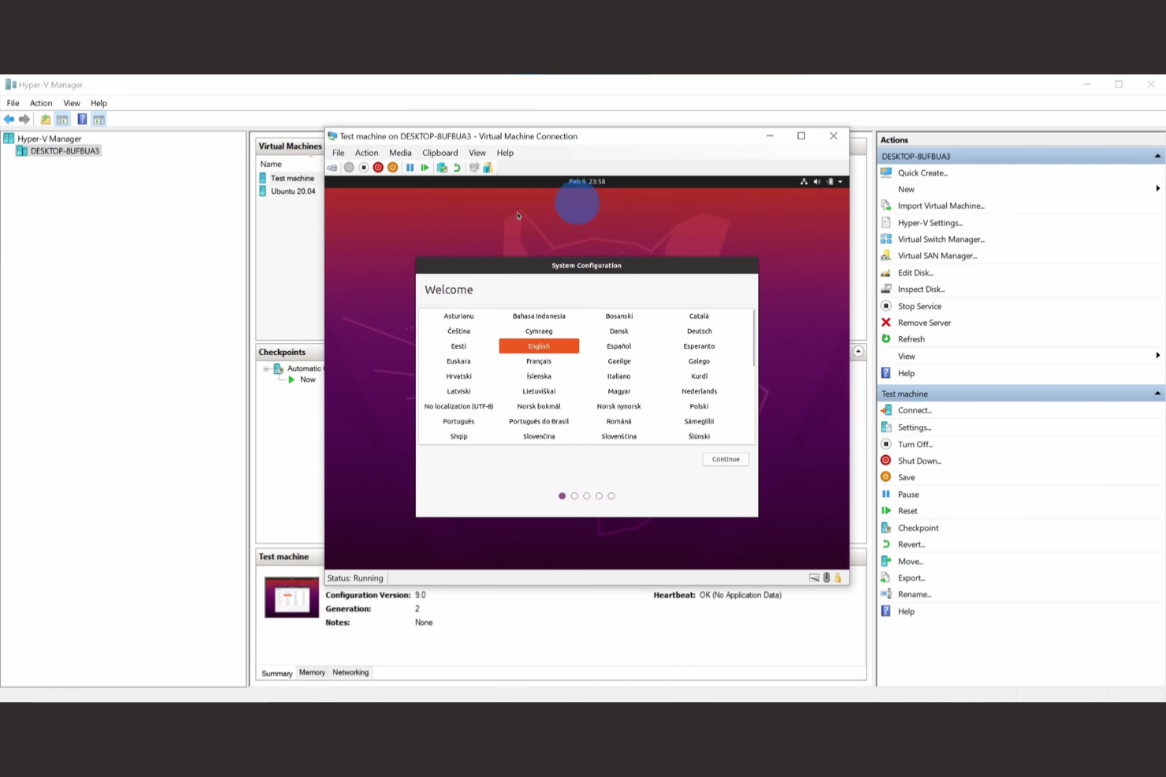Open the Media menu
Screen dimensions: 1166x777
pos(400,153)
